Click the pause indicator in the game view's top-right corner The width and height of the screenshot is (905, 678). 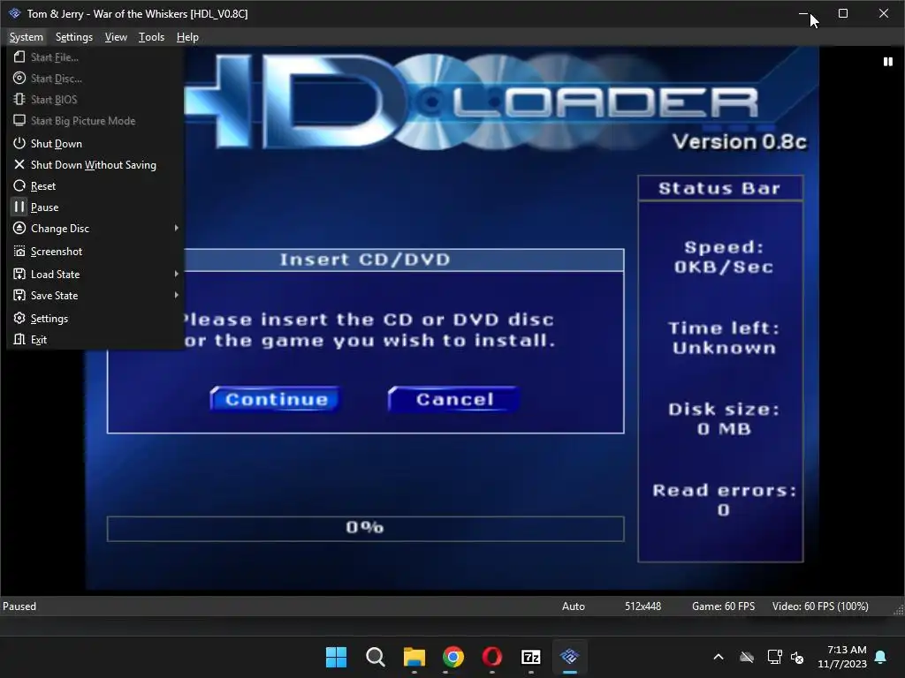pyautogui.click(x=887, y=62)
